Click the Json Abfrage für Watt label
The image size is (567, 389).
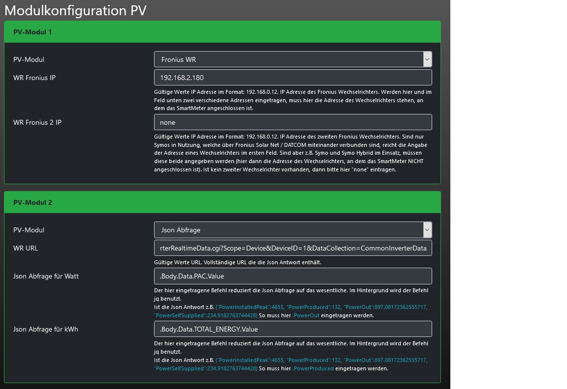coord(46,276)
